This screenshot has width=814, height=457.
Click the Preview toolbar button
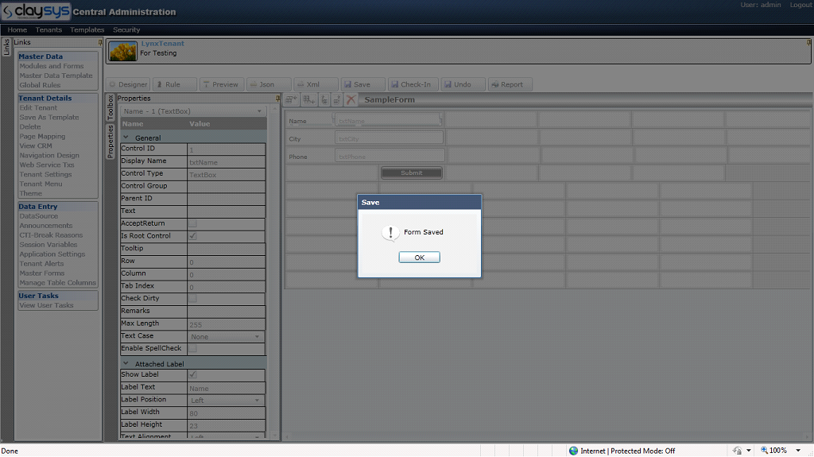(223, 84)
